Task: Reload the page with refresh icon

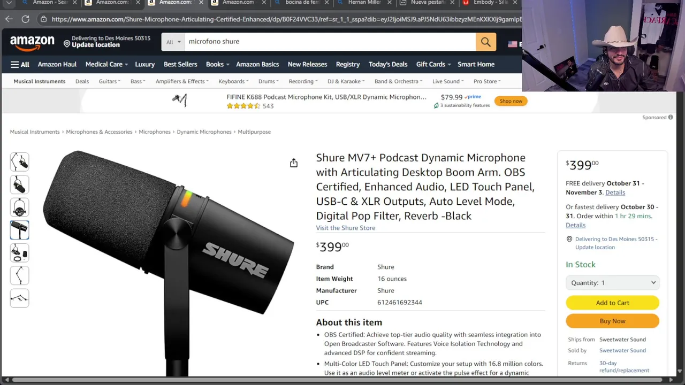Action: (x=25, y=19)
